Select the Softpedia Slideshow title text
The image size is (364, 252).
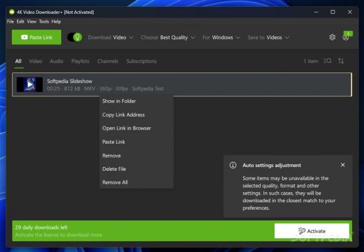click(70, 81)
